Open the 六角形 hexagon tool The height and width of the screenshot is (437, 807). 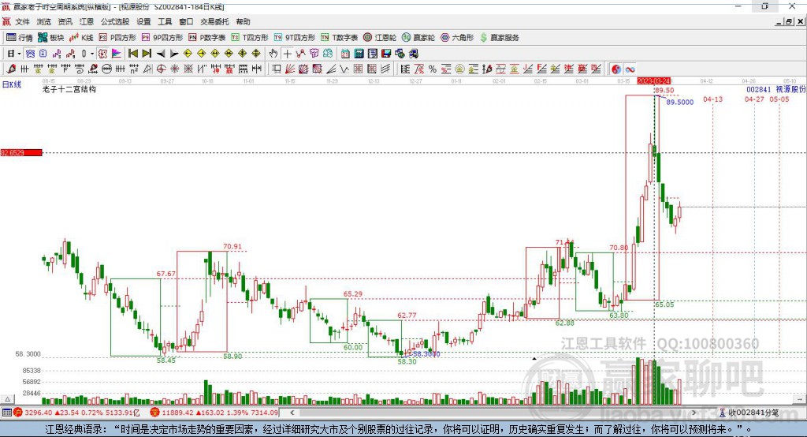coord(457,38)
